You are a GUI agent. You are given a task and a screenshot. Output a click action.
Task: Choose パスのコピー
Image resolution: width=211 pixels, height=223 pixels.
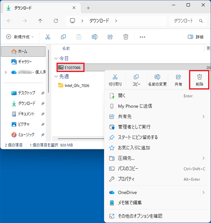point(157,168)
